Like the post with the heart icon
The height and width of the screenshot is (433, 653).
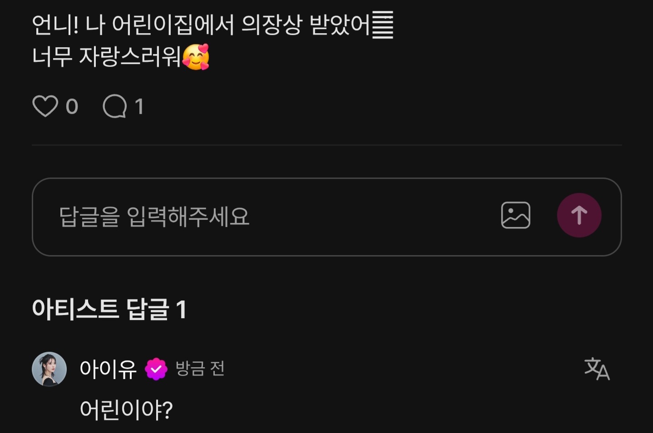[x=45, y=106]
